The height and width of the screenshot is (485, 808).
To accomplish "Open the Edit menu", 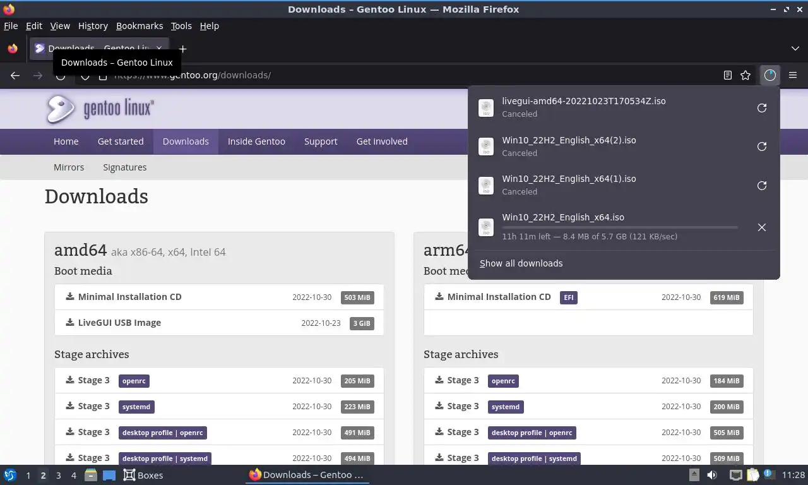I will [34, 26].
